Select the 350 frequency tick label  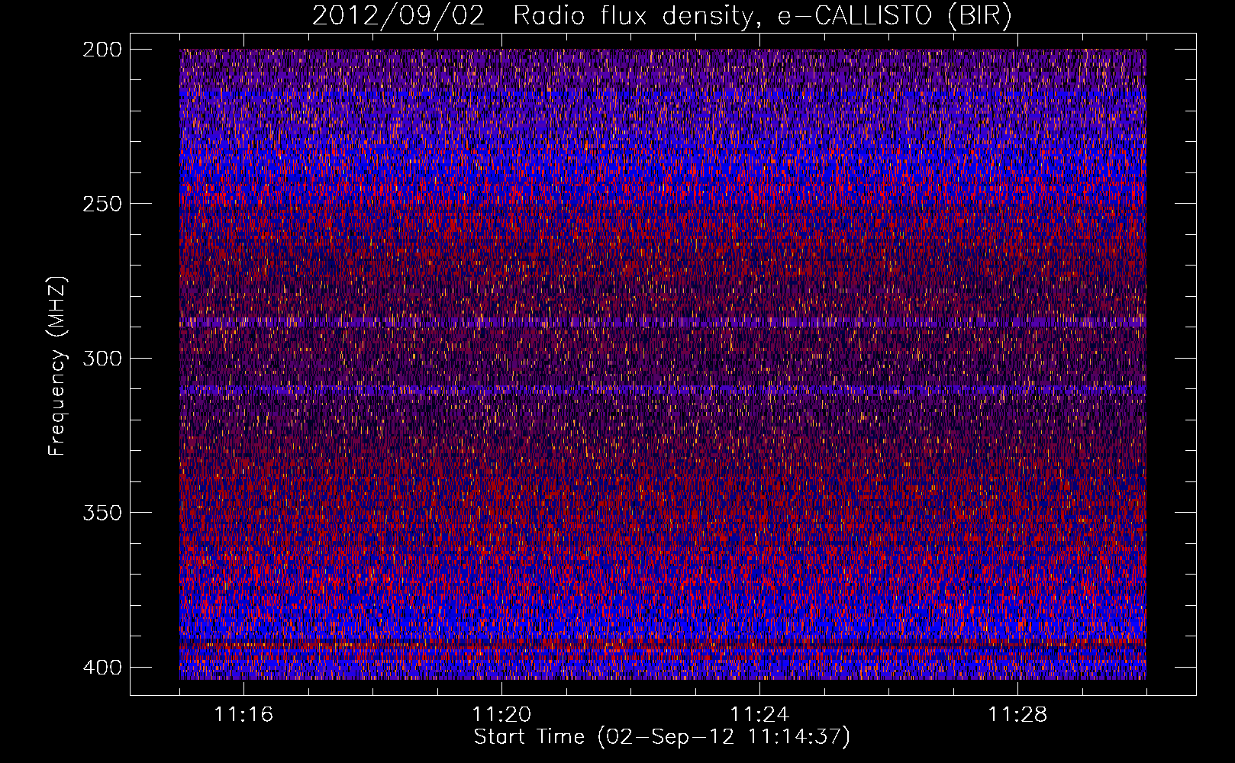coord(102,513)
